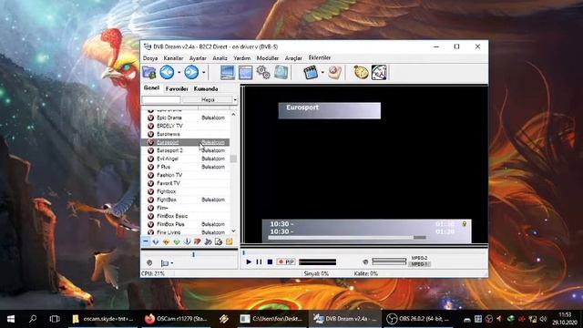Image resolution: width=583 pixels, height=328 pixels.
Task: Select the Favorit TV channel
Action: tap(185, 183)
